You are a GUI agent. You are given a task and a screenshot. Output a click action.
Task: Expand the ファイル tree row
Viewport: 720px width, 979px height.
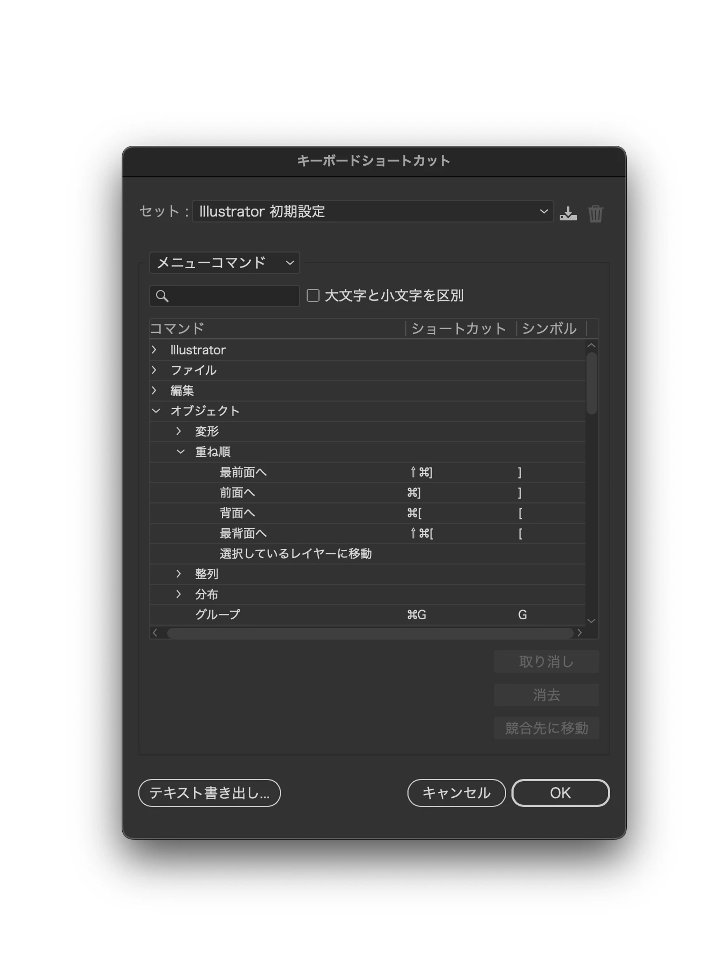click(x=154, y=370)
